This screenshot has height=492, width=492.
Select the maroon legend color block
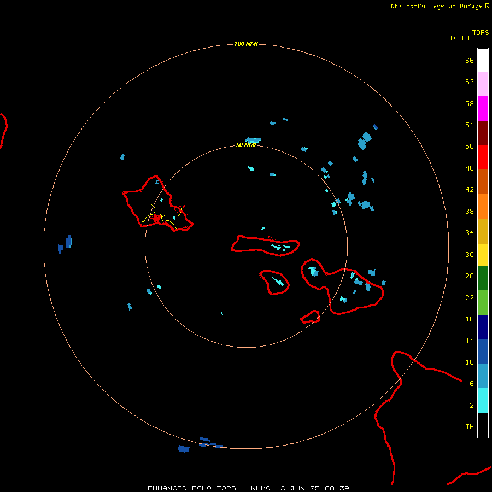coord(483,133)
